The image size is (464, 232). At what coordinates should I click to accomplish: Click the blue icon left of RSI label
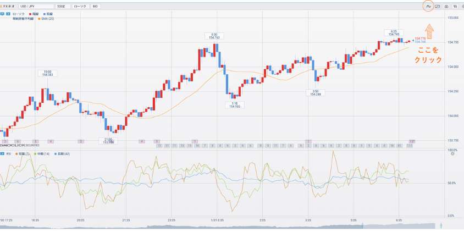(x=3, y=153)
